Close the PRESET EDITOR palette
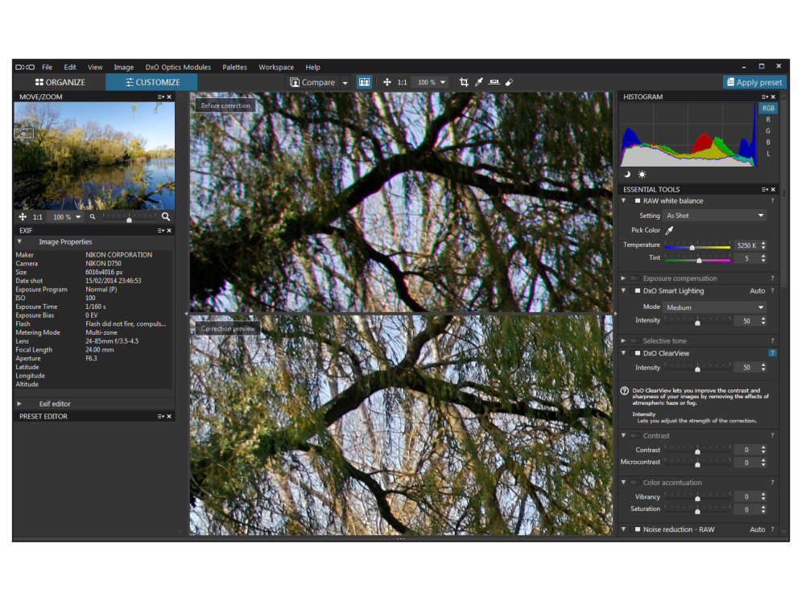This screenshot has width=802, height=601. (169, 417)
